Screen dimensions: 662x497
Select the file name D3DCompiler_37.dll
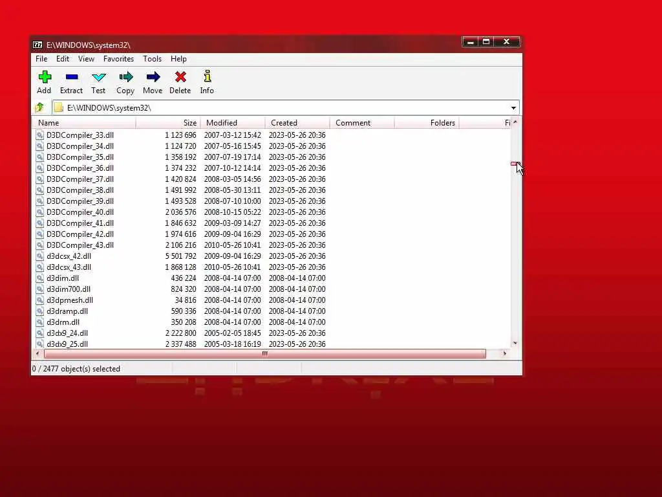pyautogui.click(x=80, y=179)
